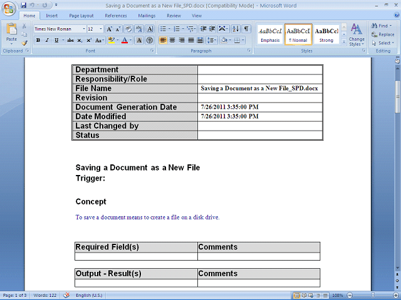Toggle italic formatting
401x300 pixels.
point(47,40)
